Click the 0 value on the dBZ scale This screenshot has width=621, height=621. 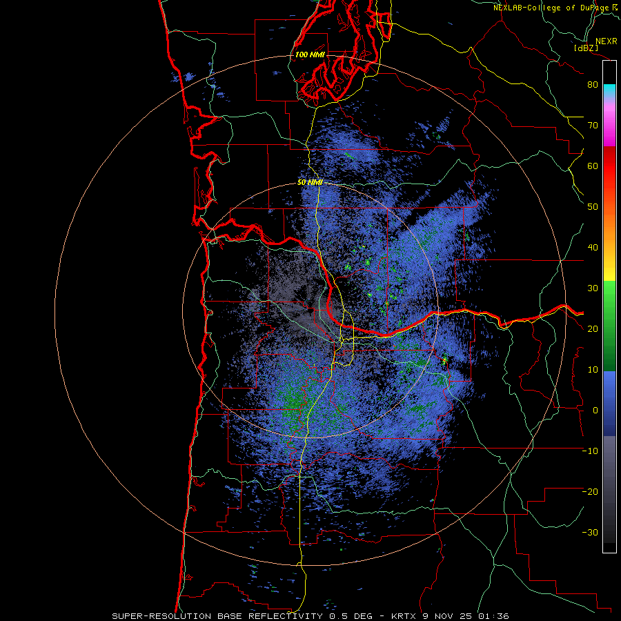(595, 411)
